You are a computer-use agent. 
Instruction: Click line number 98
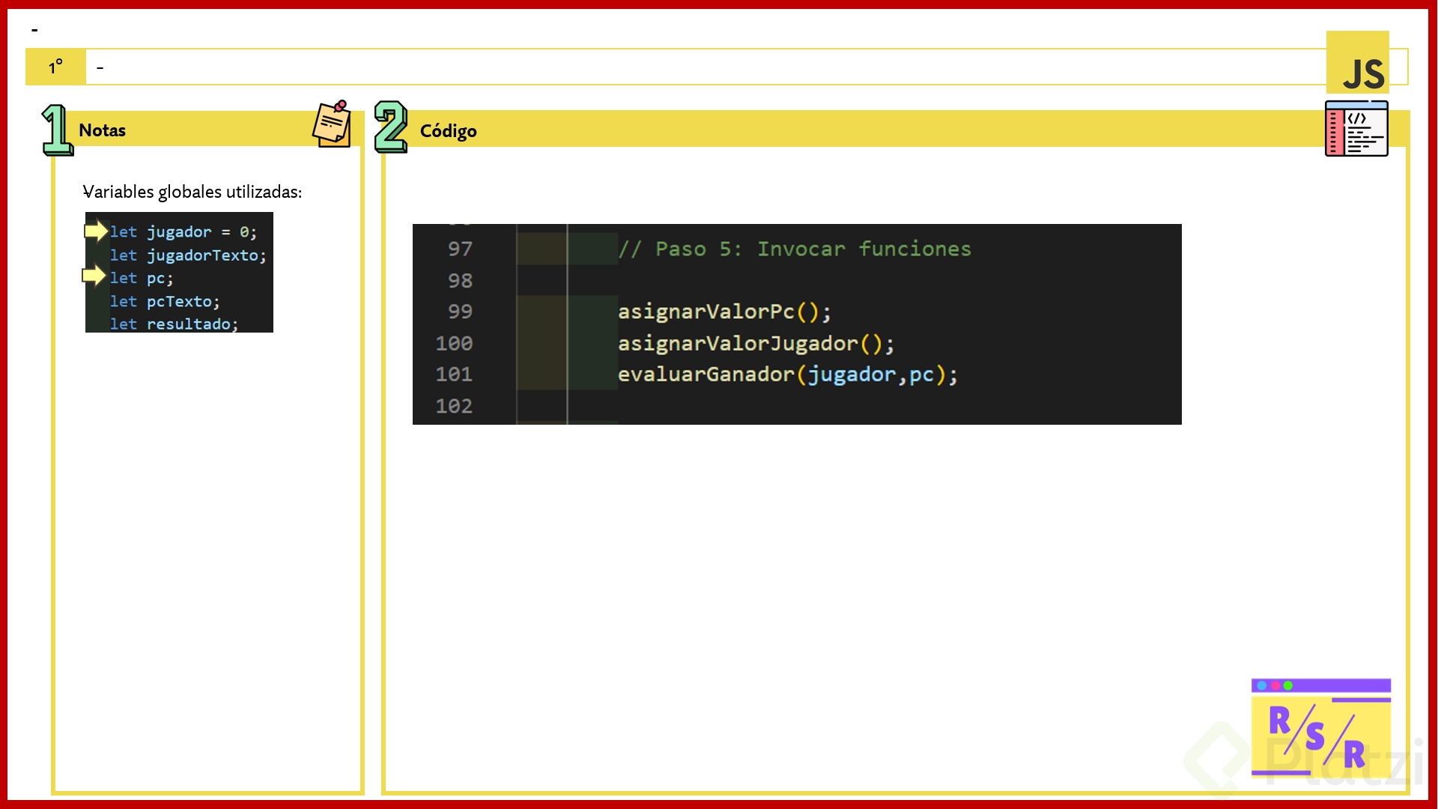pyautogui.click(x=460, y=281)
